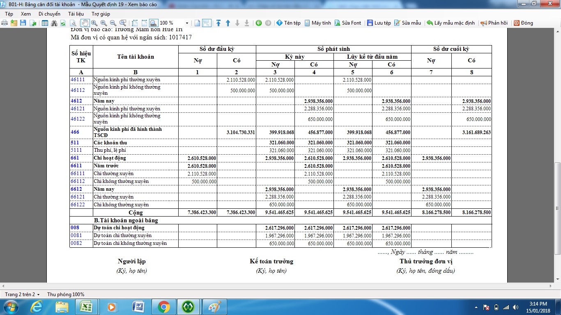The height and width of the screenshot is (315, 561).
Task: Click the vertical scrollbar up arrow
Action: pos(557,32)
